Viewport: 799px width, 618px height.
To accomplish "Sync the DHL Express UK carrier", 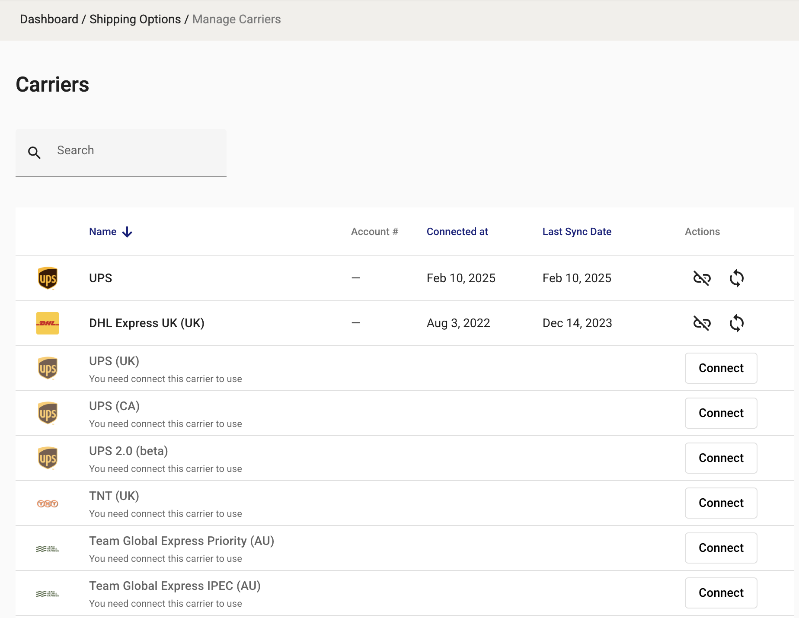I will point(737,323).
